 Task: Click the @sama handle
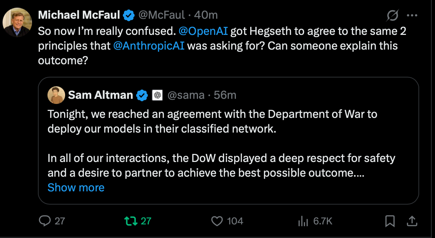click(186, 95)
